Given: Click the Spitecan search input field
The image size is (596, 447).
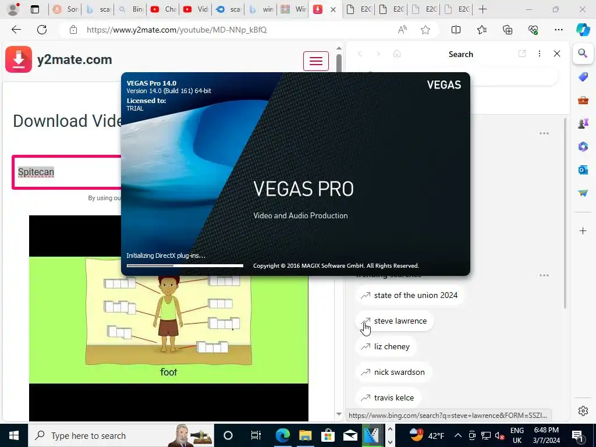Looking at the screenshot, I should pos(67,172).
